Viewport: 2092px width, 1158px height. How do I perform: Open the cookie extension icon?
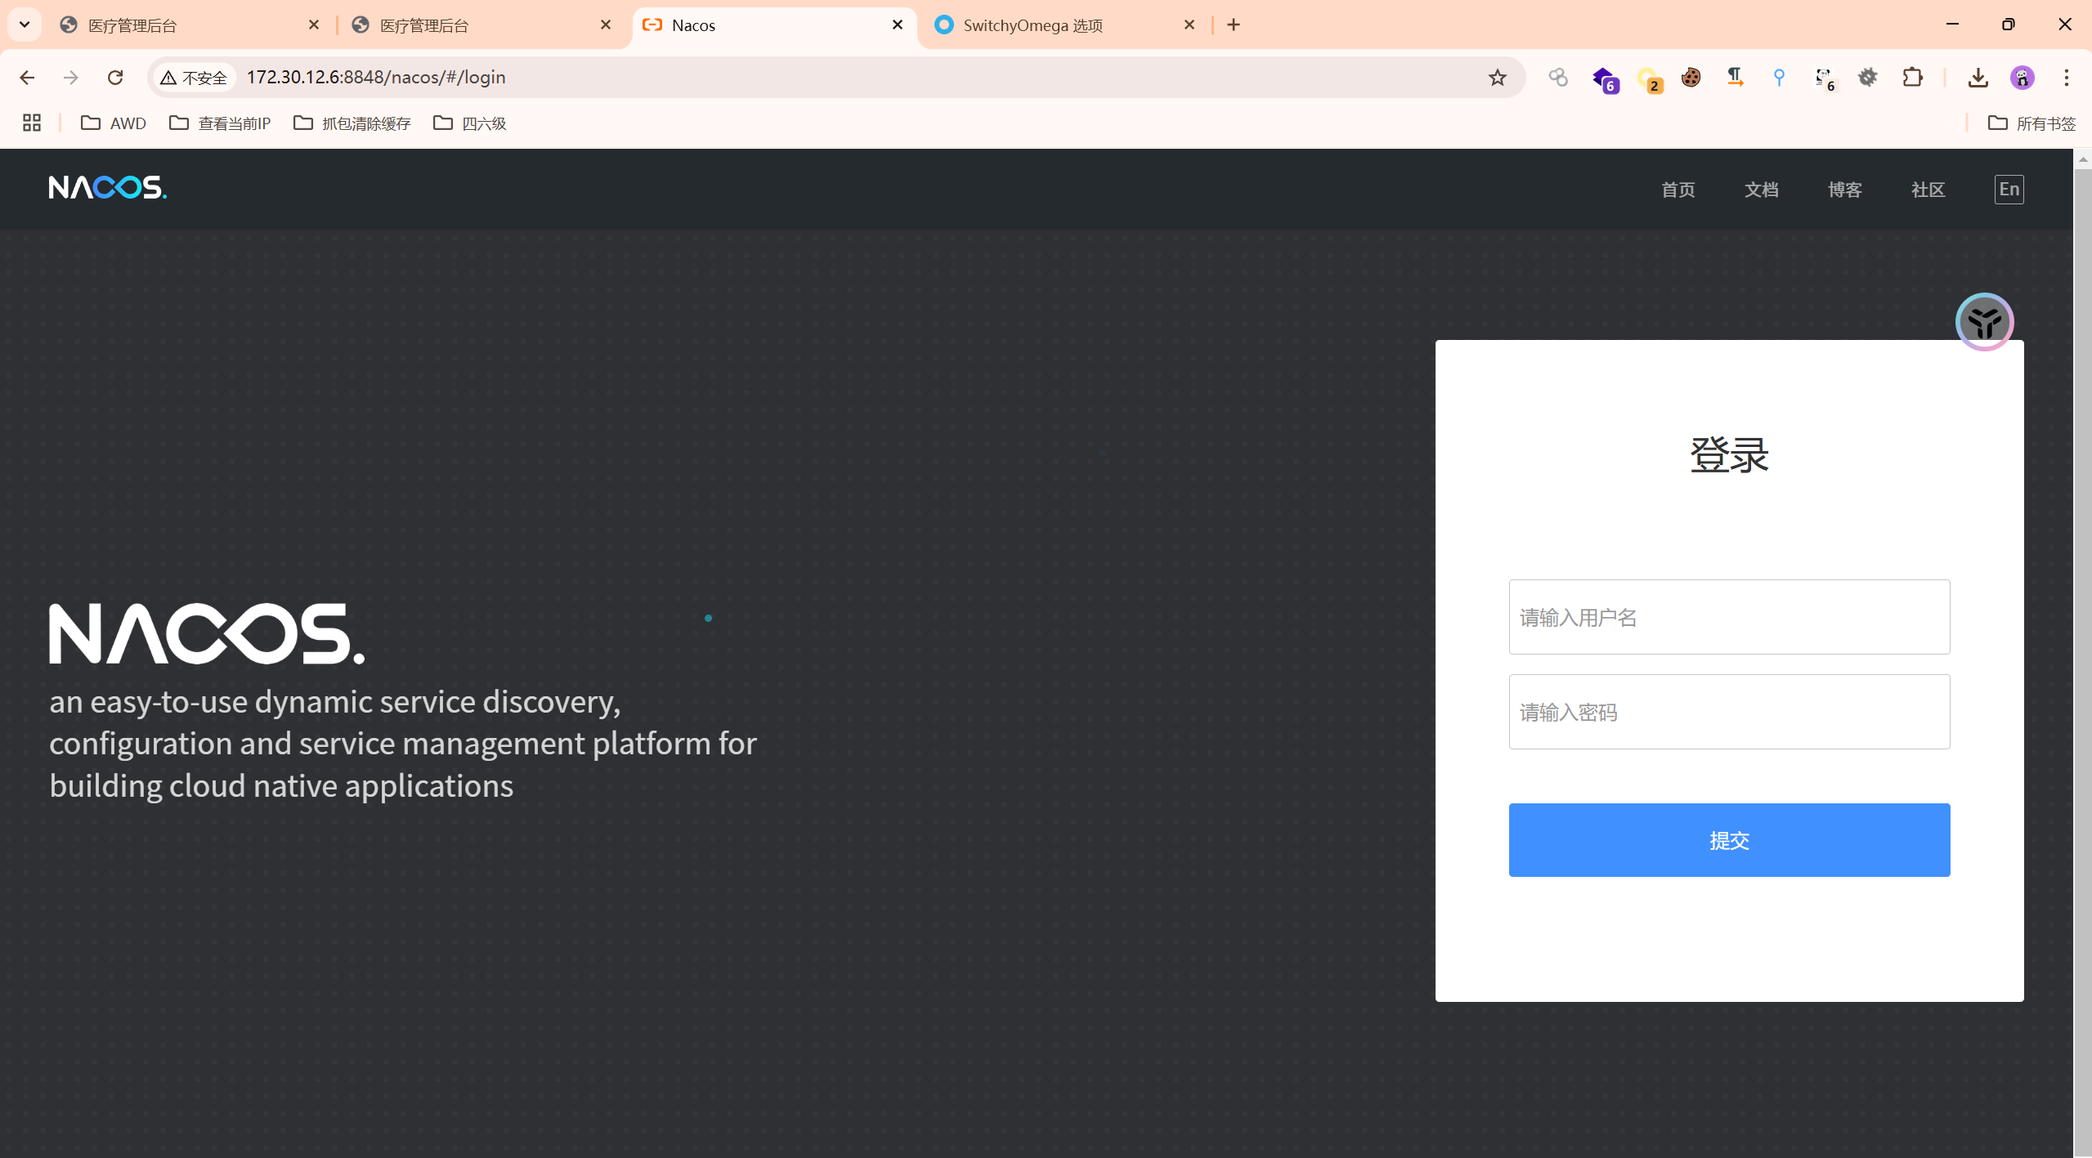coord(1691,78)
